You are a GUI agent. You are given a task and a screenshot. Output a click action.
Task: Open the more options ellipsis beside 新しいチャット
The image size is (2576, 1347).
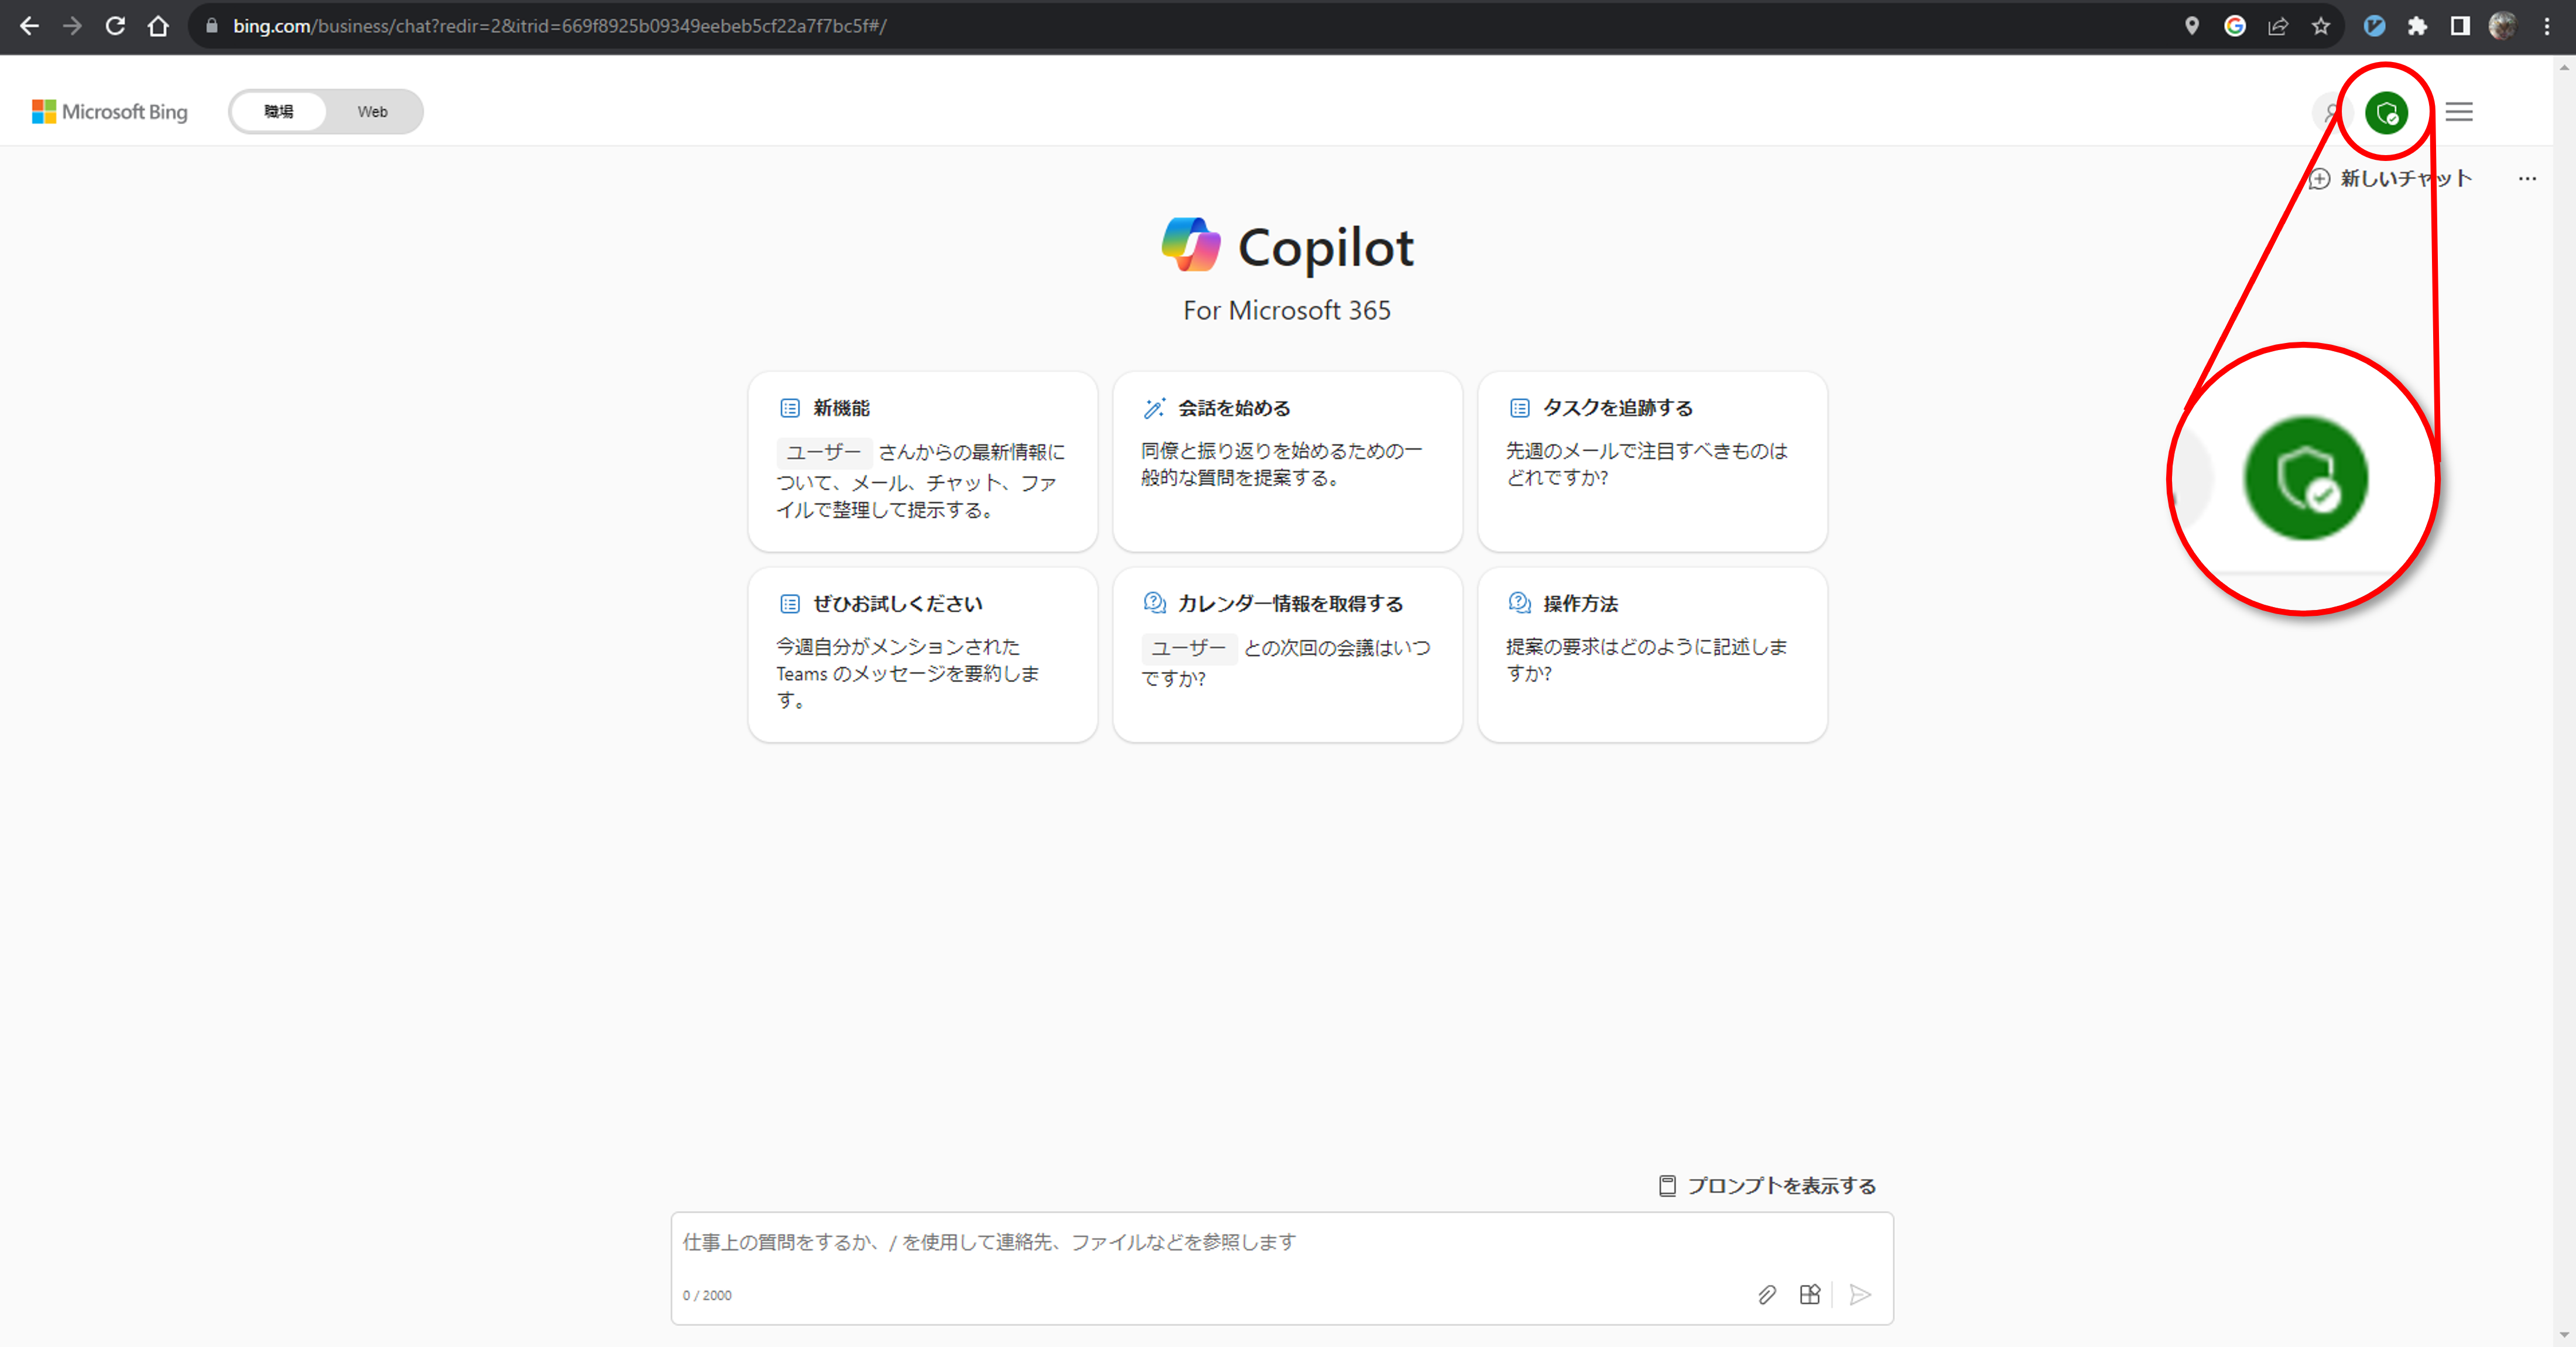tap(2527, 179)
